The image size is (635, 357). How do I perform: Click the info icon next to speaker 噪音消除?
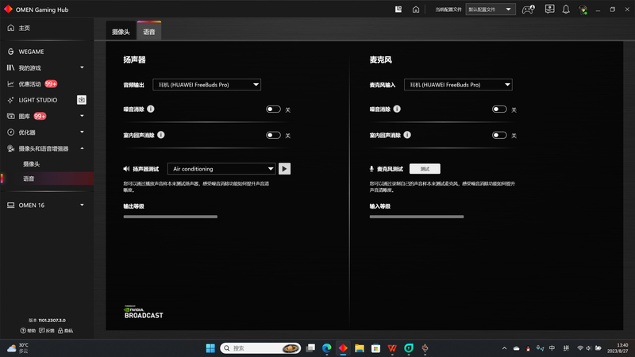tap(151, 109)
